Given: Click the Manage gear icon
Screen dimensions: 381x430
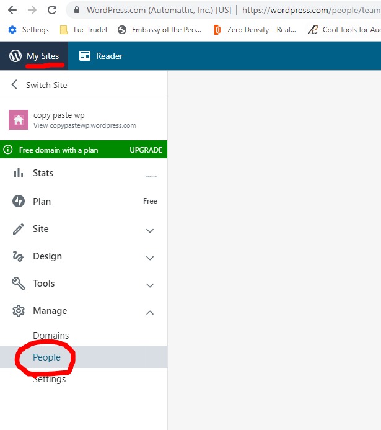Looking at the screenshot, I should click(x=19, y=311).
